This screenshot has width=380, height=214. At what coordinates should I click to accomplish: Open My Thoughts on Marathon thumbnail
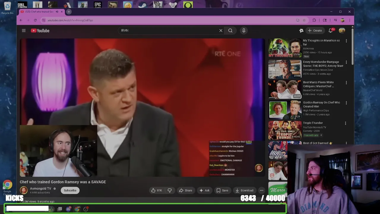(x=285, y=48)
